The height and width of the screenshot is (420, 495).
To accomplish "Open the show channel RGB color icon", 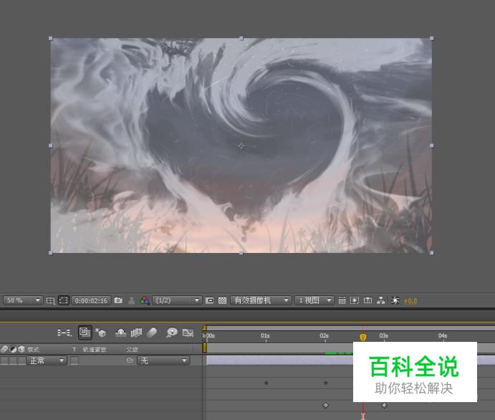I will (x=145, y=300).
